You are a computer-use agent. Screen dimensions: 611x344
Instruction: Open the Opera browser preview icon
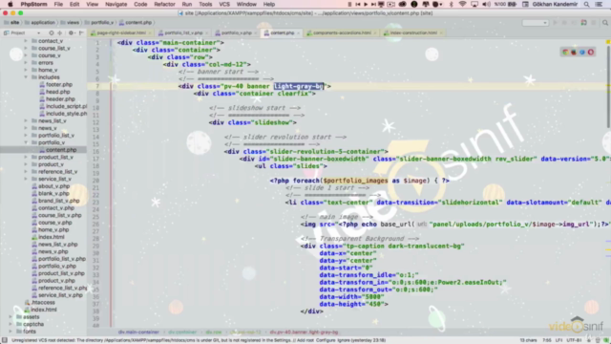coord(591,52)
